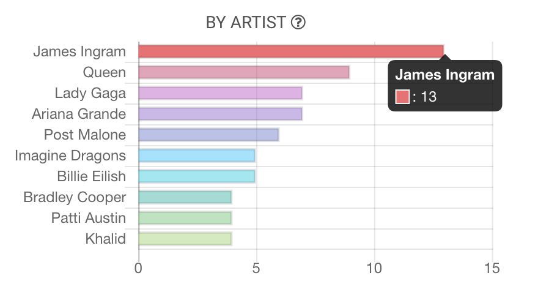Click the Billie Eilish axis label

[x=92, y=176]
